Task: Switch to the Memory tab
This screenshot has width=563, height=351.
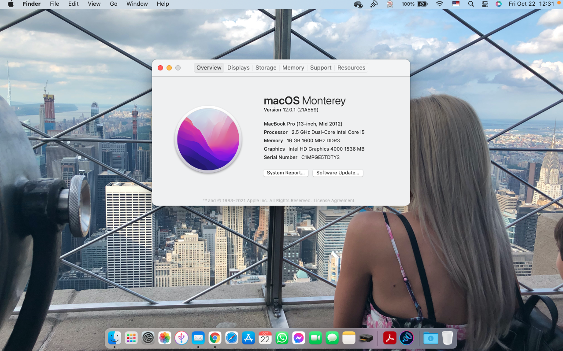Action: 293,68
